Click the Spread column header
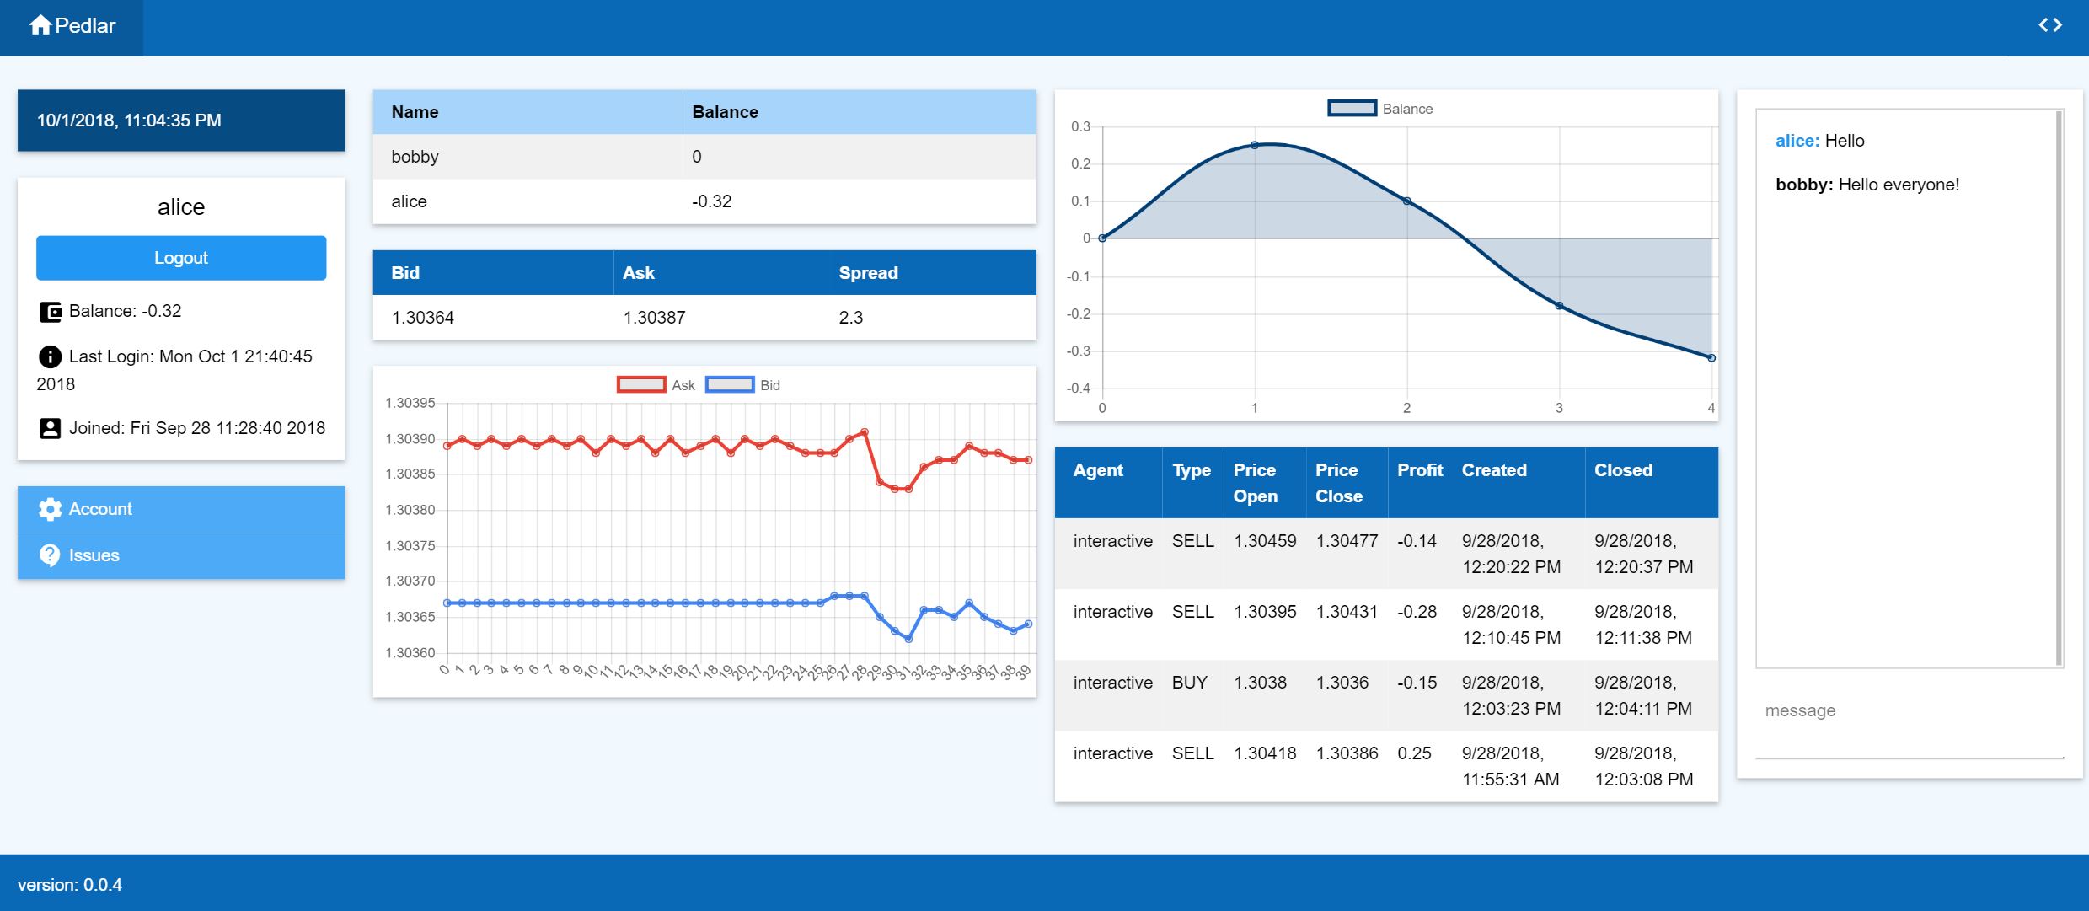This screenshot has width=2089, height=911. 868,273
